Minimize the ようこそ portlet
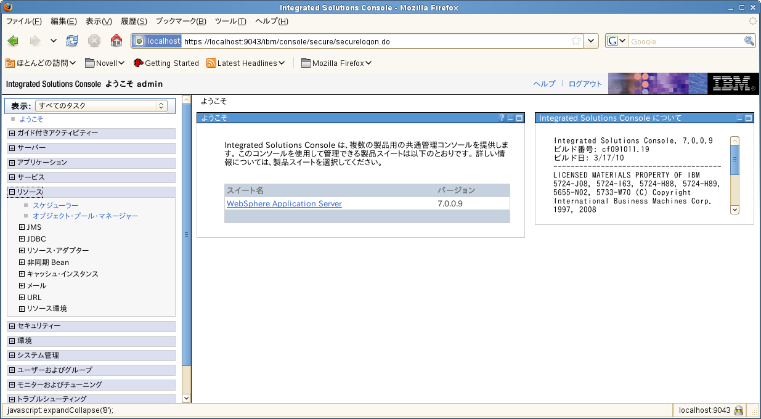This screenshot has height=419, width=761. 510,118
